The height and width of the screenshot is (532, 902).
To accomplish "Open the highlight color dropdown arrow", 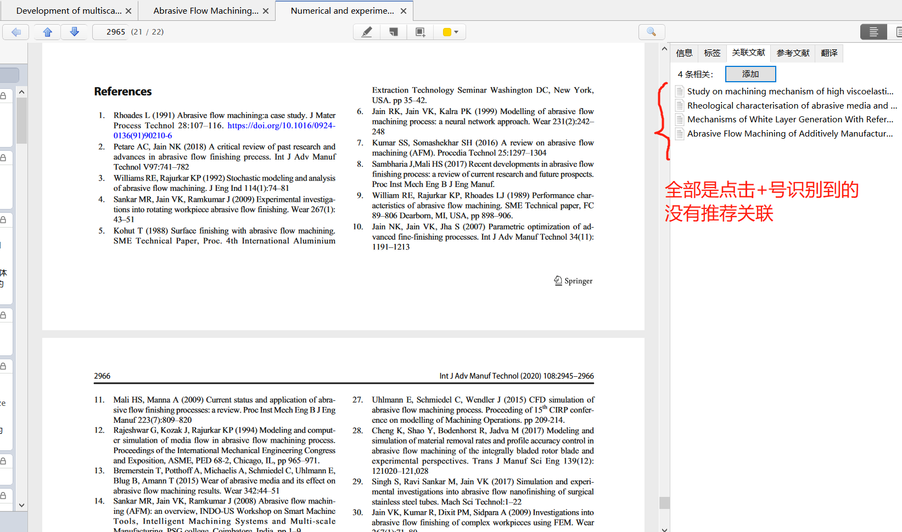I will click(456, 32).
